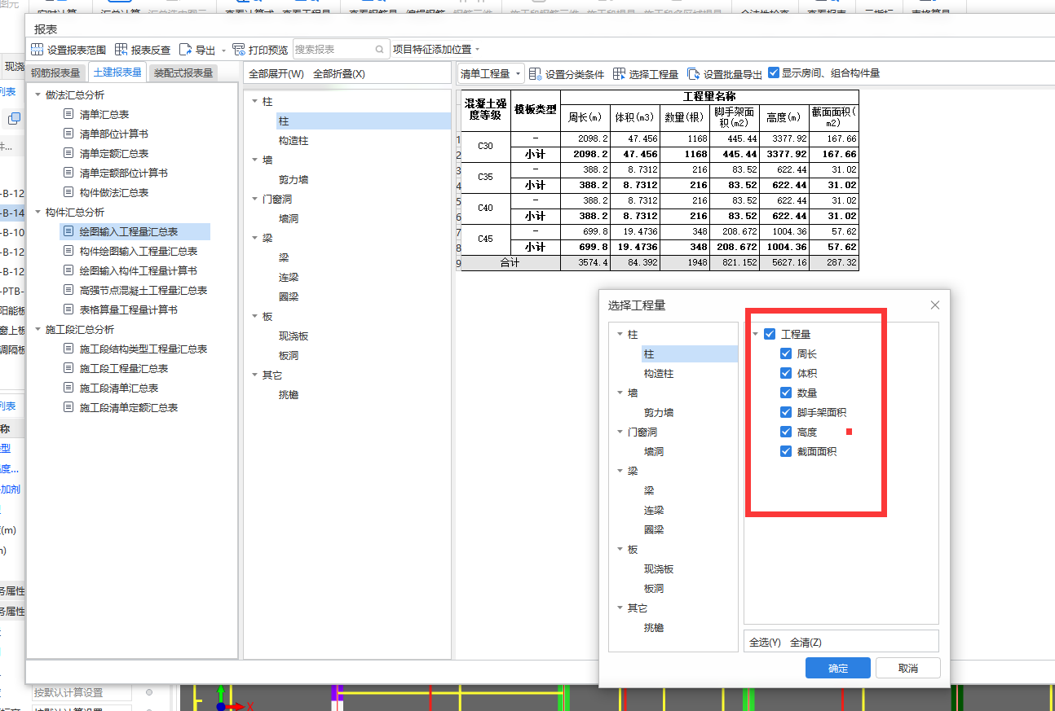The height and width of the screenshot is (711, 1055).
Task: Click document icon beside 构件做法汇总表
Action: tap(68, 192)
